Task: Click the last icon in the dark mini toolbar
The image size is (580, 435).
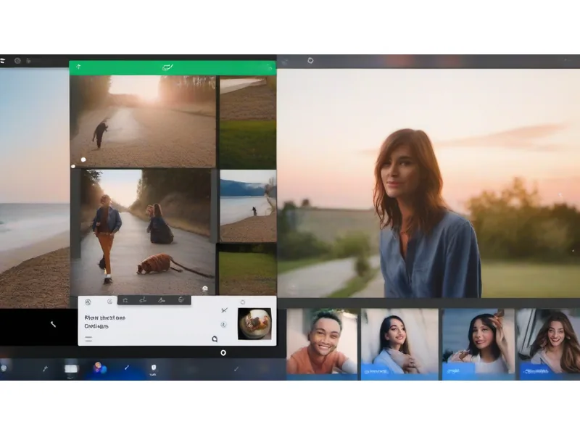Action: tap(181, 300)
